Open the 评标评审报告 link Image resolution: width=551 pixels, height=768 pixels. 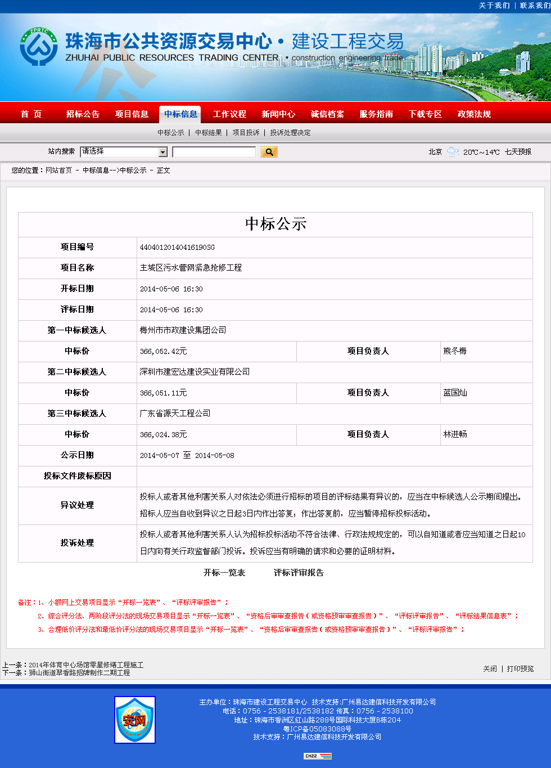pyautogui.click(x=299, y=573)
